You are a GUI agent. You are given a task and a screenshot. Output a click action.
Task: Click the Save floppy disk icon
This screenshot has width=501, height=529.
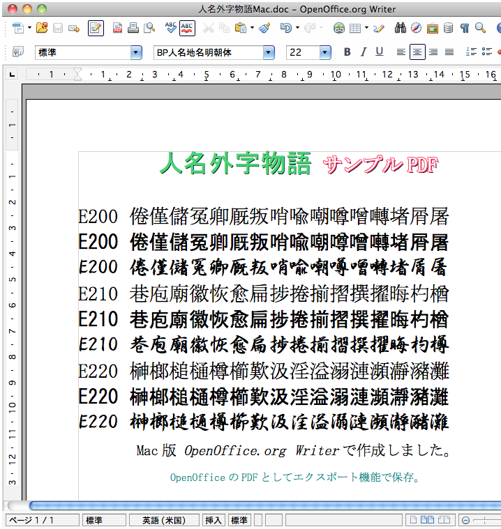point(58,28)
